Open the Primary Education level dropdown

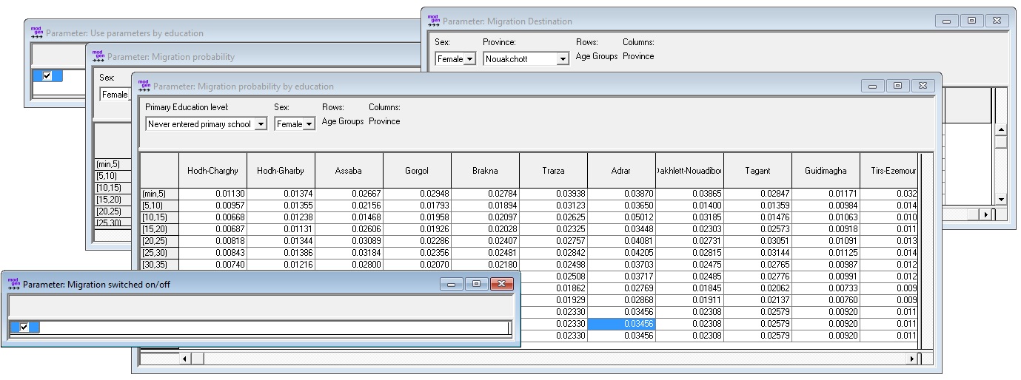260,124
